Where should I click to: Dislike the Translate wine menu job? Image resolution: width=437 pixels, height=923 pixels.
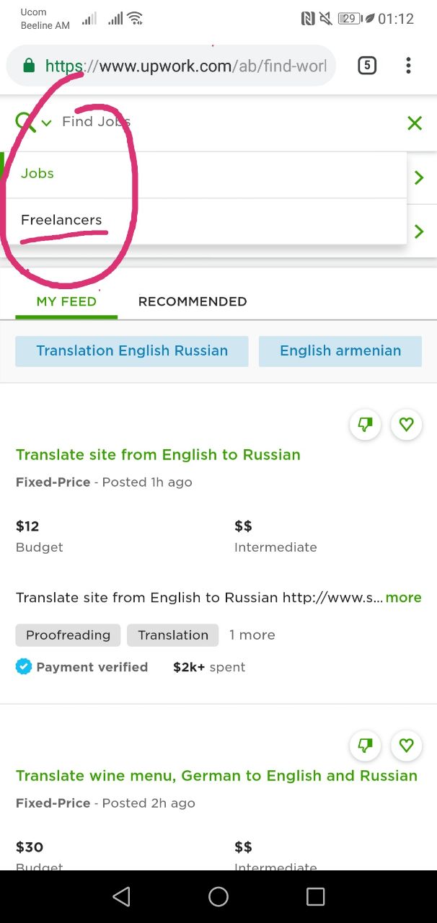[x=365, y=745]
